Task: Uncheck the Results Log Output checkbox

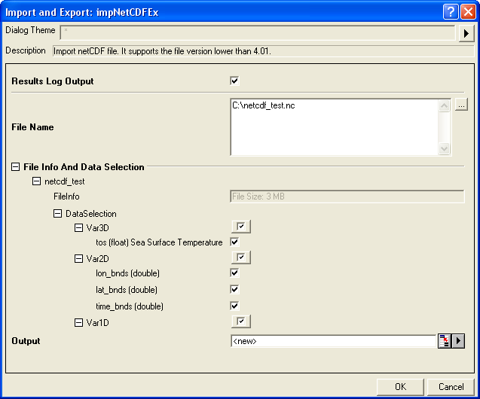Action: 234,81
